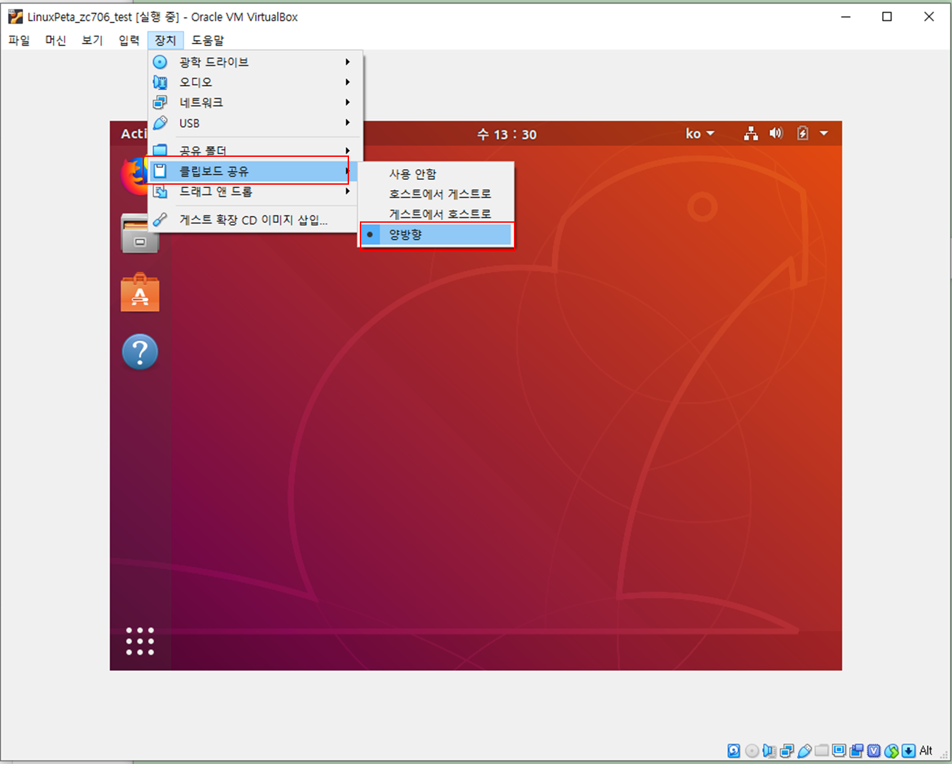Click the keyboard capture arrow status icon
Screen dimensions: 952x764
click(909, 750)
